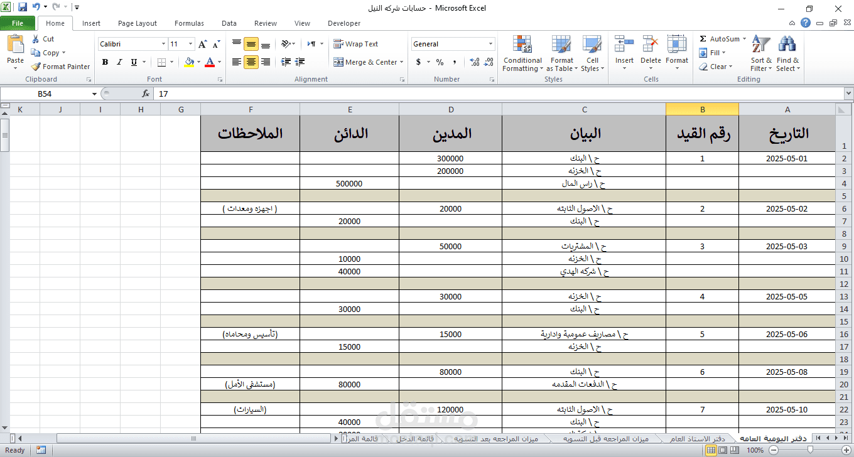
Task: Toggle Center horizontal alignment
Action: pos(251,62)
